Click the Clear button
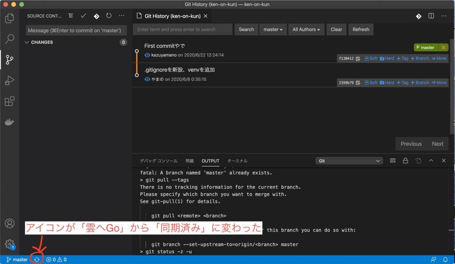 point(336,30)
